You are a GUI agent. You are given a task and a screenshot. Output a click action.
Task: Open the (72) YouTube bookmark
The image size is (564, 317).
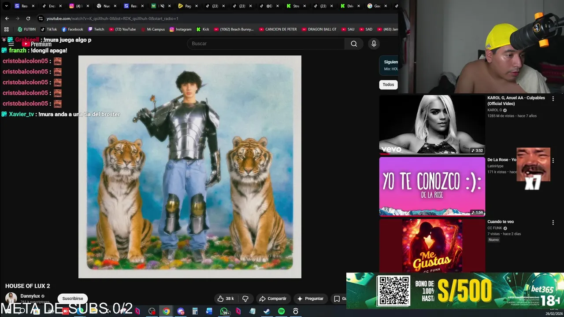[122, 29]
